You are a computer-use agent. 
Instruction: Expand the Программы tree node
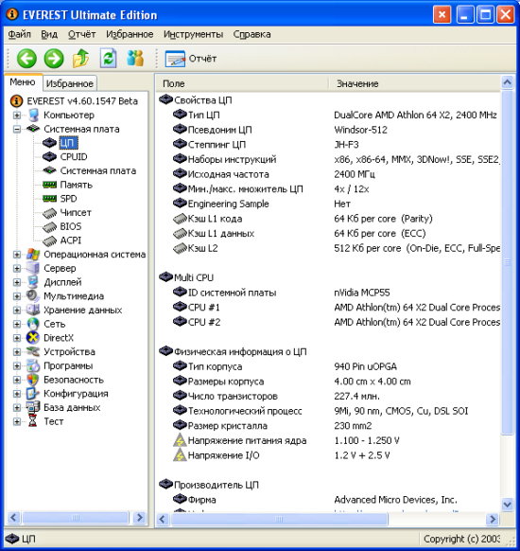click(x=16, y=365)
